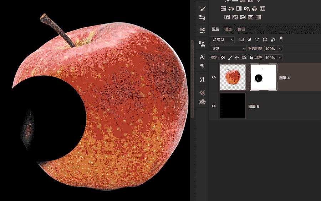Image resolution: width=321 pixels, height=201 pixels.
Task: Toggle the layer filtering switch
Action: point(281,39)
